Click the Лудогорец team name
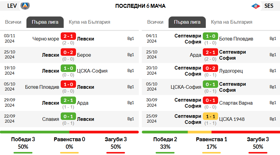 point(231,71)
